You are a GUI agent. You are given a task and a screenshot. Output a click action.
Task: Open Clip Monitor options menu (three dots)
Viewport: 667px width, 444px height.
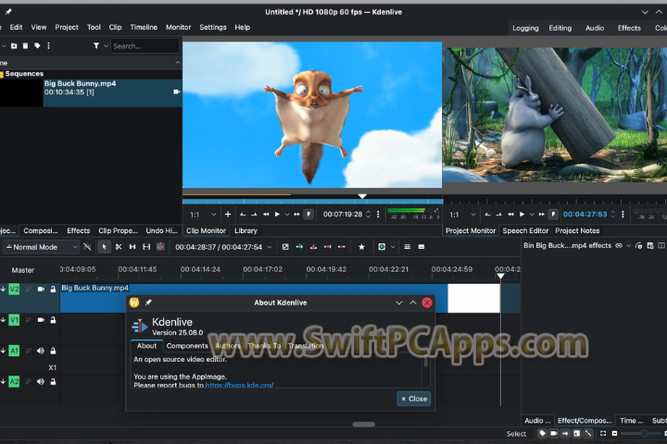pos(378,215)
